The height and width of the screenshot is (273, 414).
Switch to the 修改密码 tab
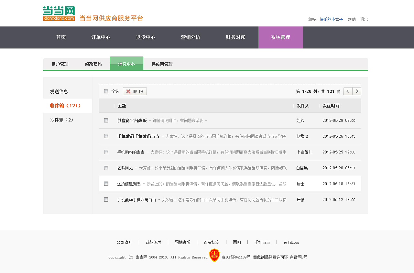tap(94, 64)
